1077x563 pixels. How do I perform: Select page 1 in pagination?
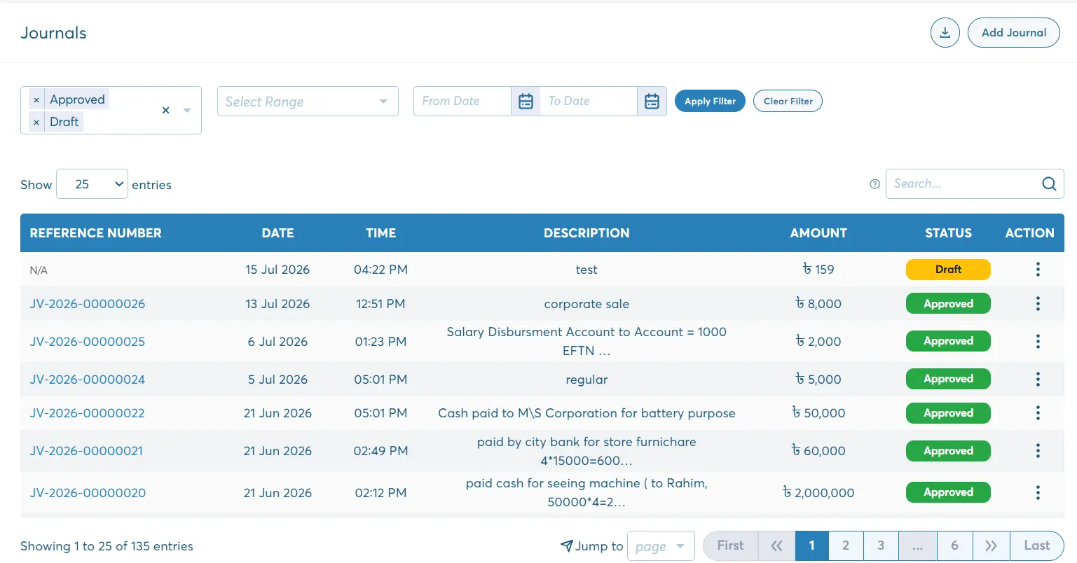point(811,545)
